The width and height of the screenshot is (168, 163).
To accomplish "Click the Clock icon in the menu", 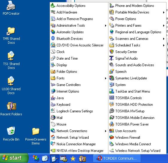I will [x=53, y=52].
